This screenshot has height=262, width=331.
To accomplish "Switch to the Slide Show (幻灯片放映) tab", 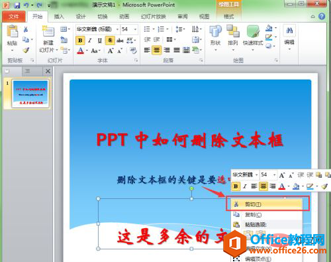I will (153, 17).
